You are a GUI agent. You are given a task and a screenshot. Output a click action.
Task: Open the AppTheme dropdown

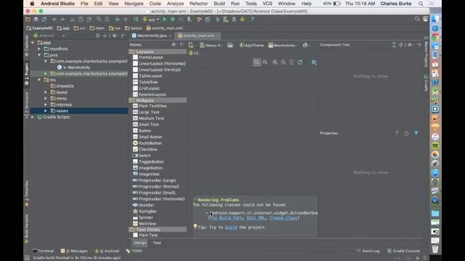252,45
